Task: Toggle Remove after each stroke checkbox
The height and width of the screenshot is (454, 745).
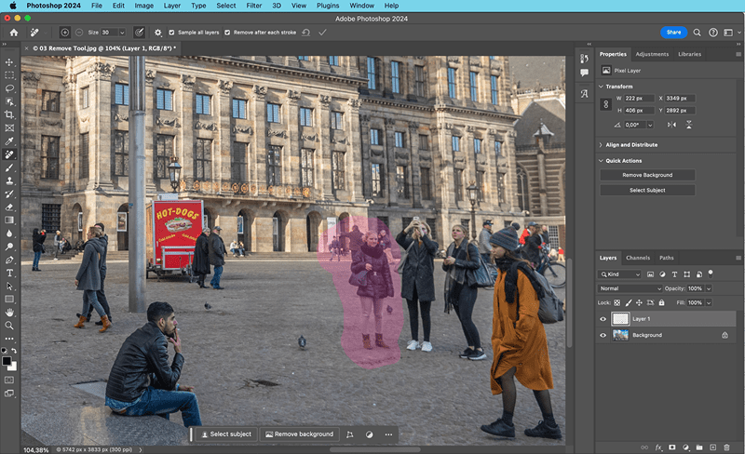Action: pos(227,33)
